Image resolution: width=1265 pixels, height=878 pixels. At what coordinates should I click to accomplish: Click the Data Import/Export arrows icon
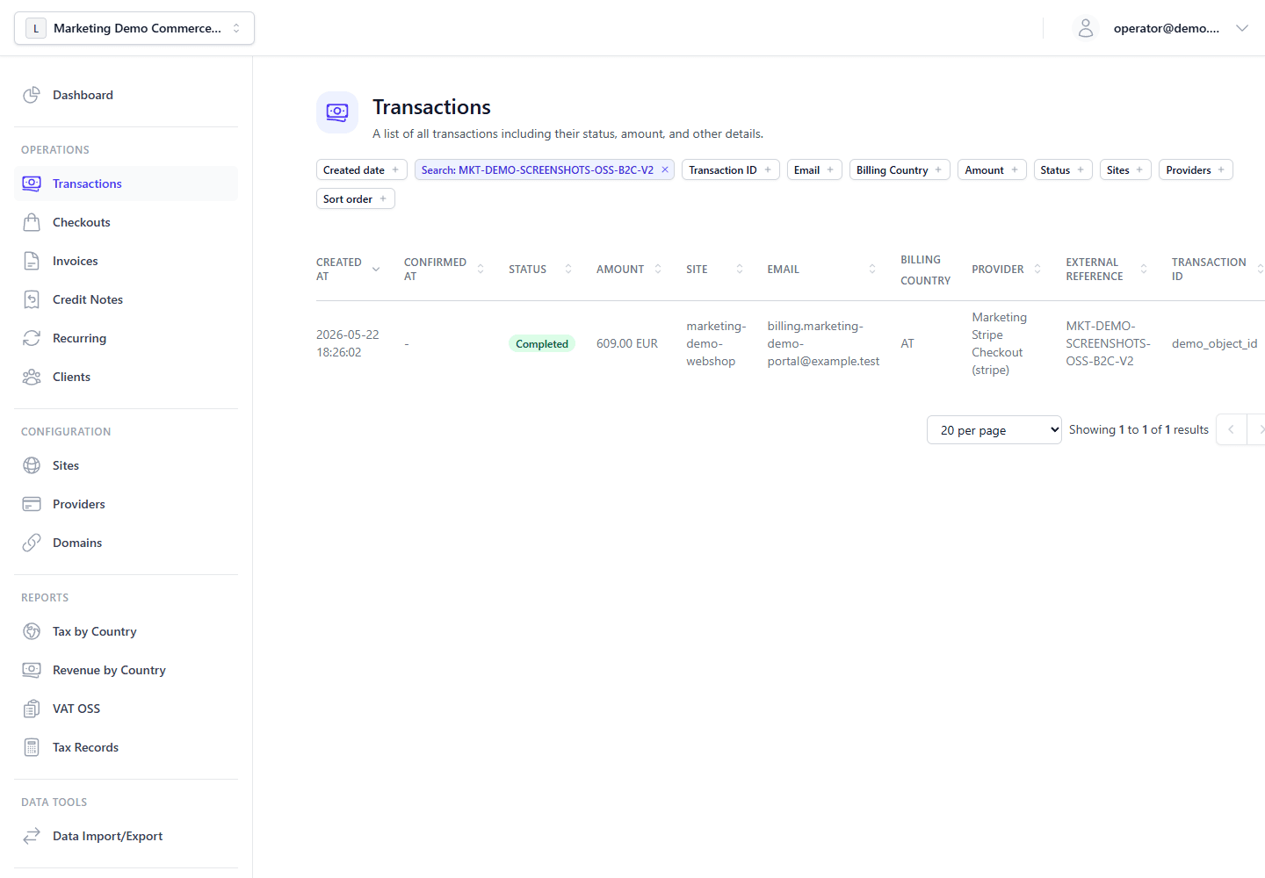pyautogui.click(x=32, y=836)
